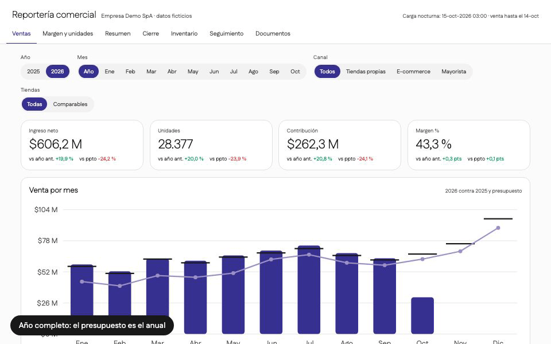Click the tallest July bar in the chart

(309, 290)
